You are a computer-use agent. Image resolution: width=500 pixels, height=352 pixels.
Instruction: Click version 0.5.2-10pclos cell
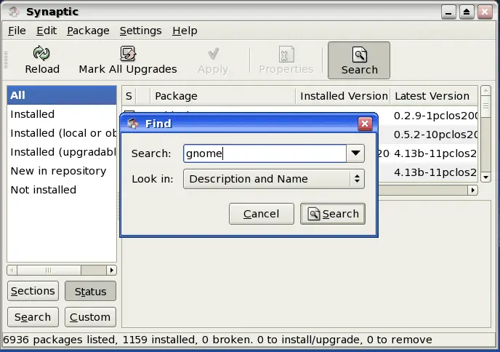point(435,135)
